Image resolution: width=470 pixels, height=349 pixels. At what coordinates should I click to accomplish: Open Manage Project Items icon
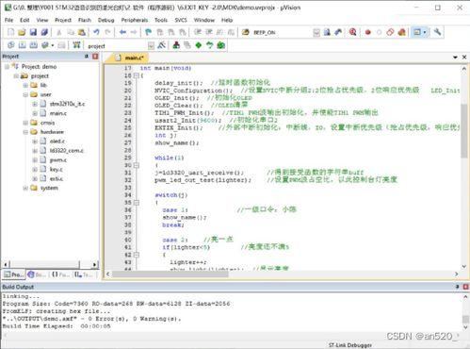click(176, 45)
